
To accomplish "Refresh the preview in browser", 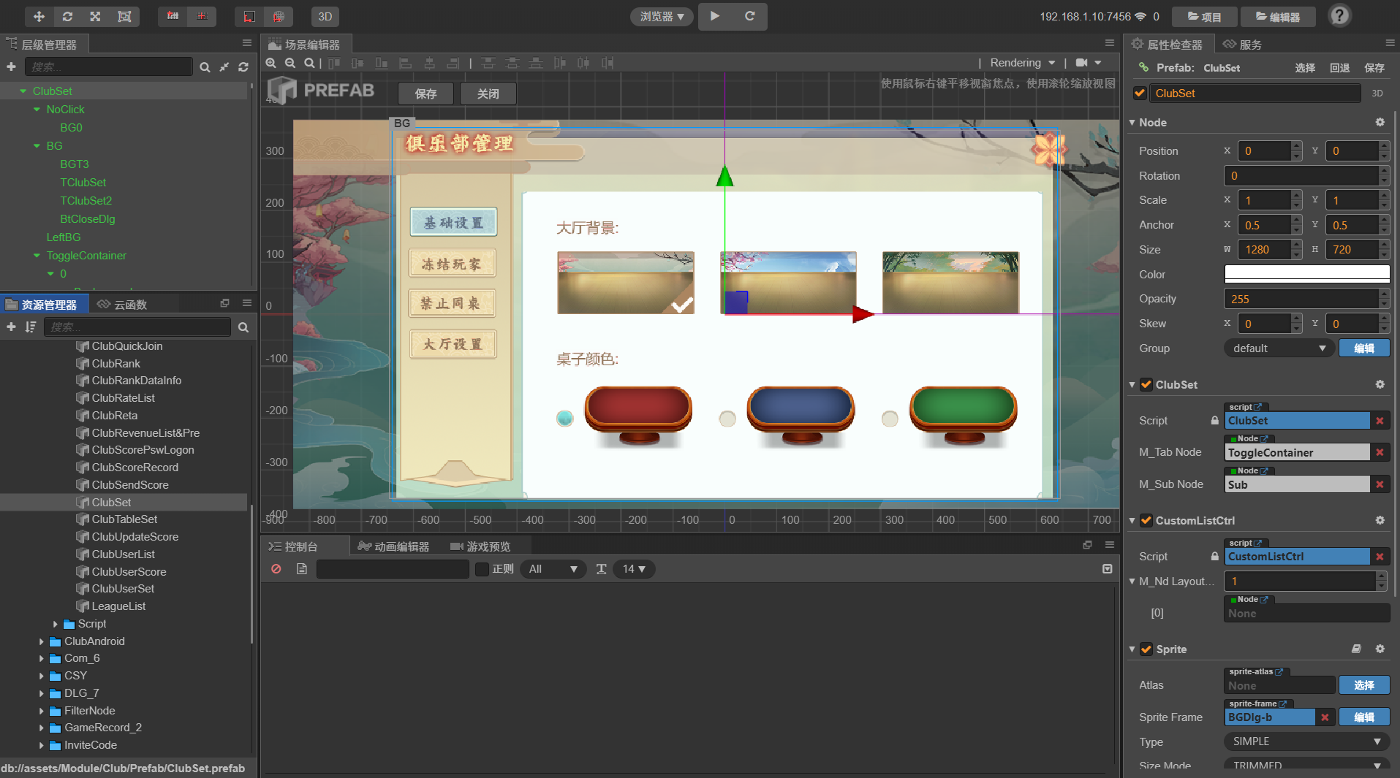I will 749,16.
